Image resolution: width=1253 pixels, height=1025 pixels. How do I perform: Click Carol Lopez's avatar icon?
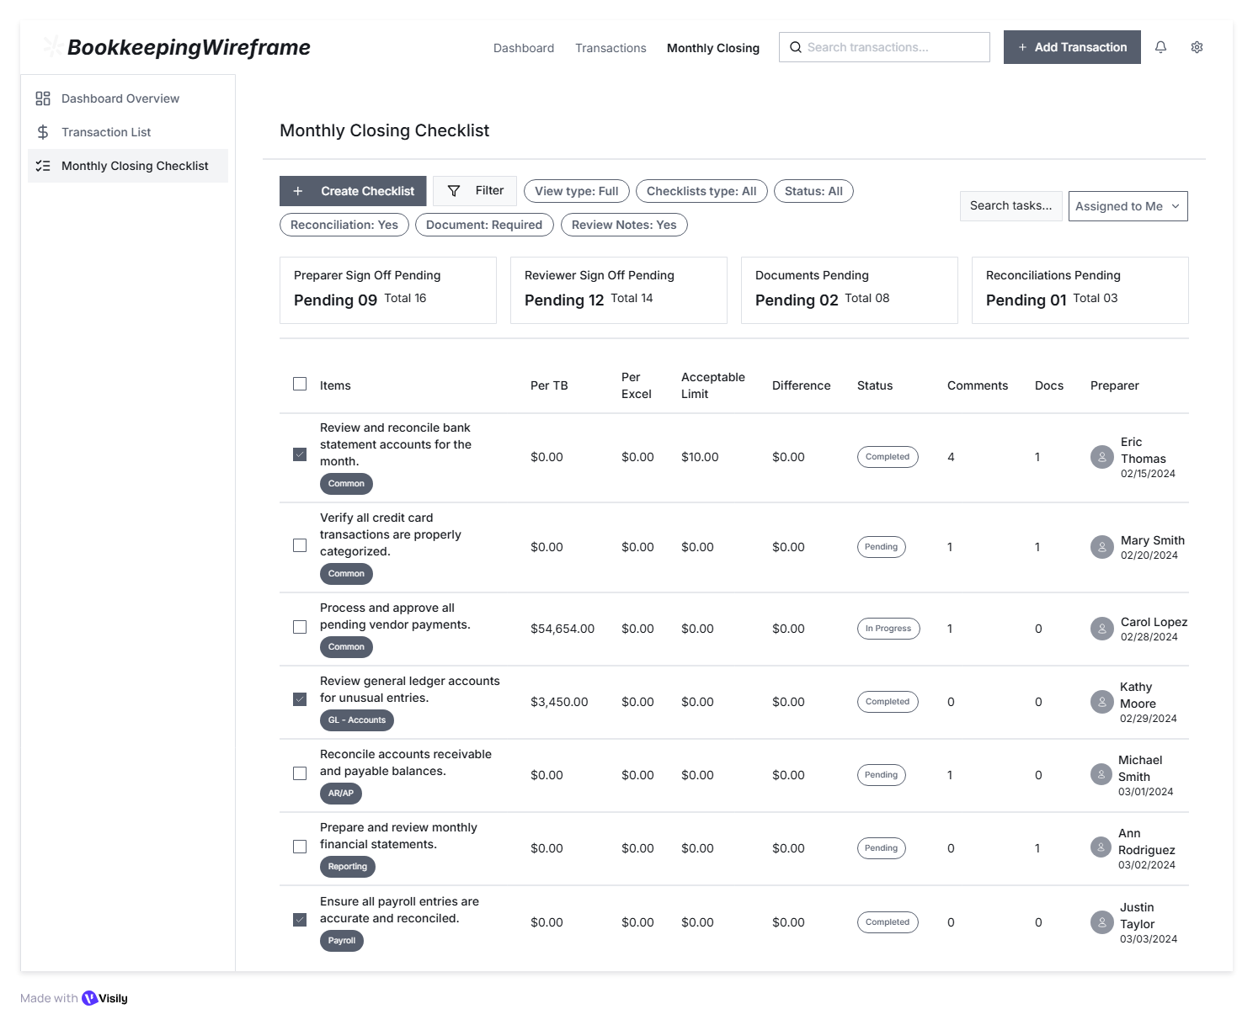[1101, 629]
